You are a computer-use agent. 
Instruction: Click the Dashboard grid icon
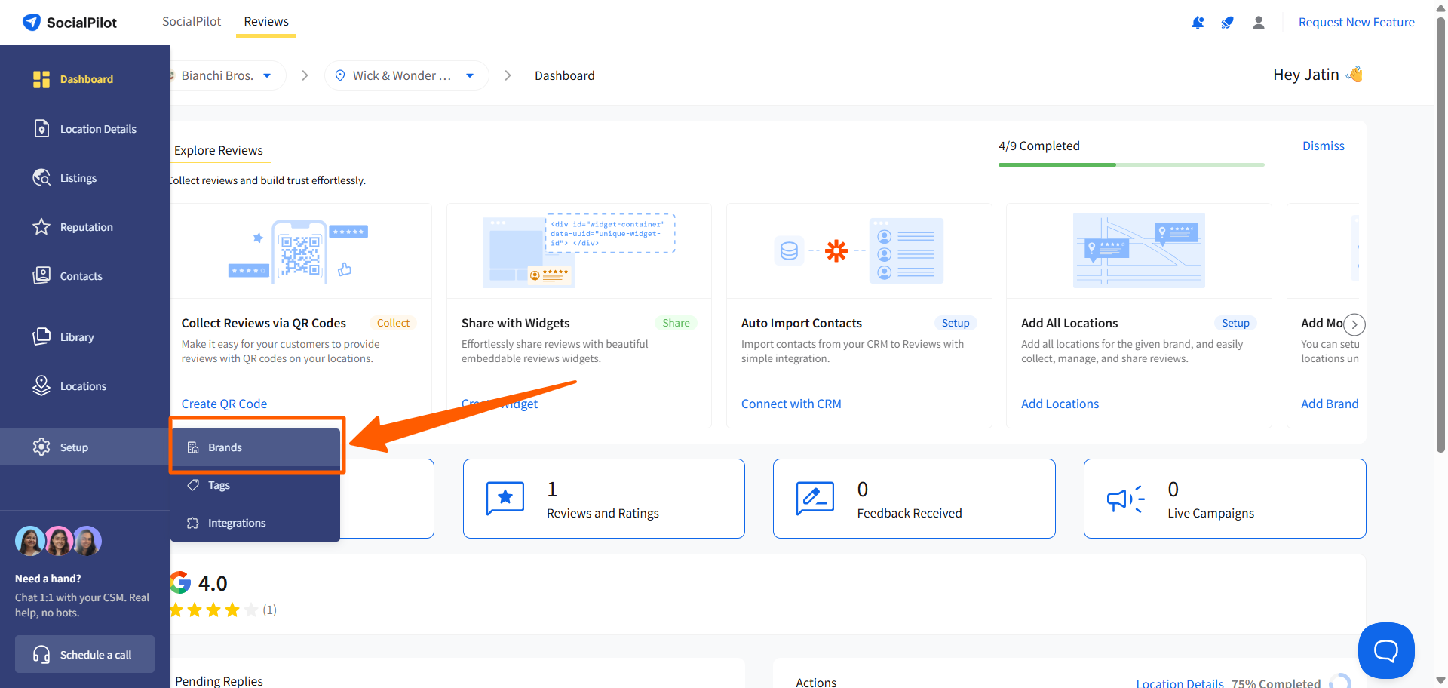coord(41,79)
